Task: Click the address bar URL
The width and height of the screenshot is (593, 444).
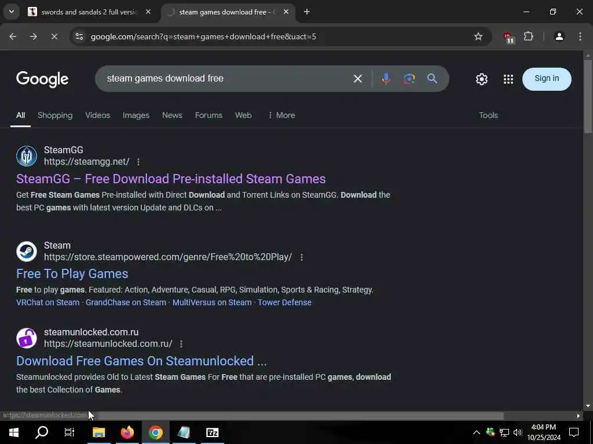Action: pyautogui.click(x=203, y=36)
